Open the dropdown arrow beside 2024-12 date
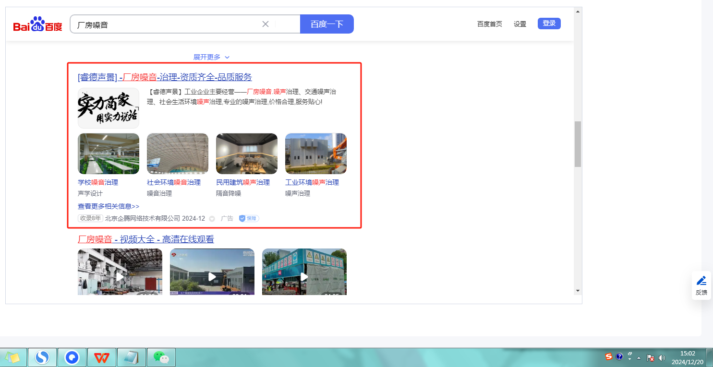The image size is (713, 367). coord(212,219)
